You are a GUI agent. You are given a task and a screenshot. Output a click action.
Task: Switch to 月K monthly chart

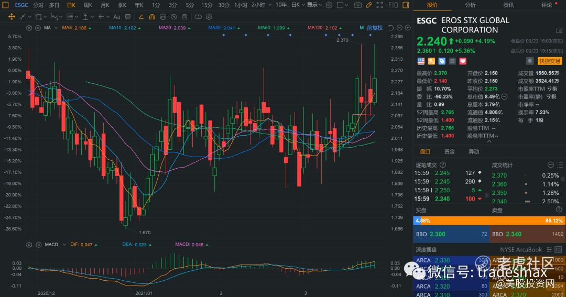point(105,5)
